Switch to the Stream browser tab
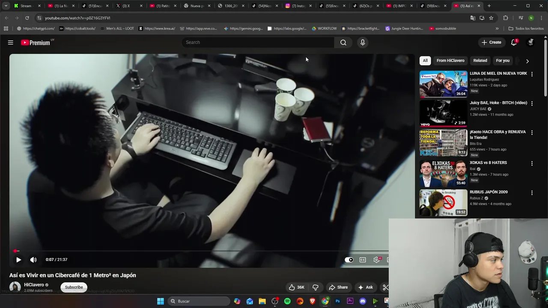The image size is (548, 308). 27,6
